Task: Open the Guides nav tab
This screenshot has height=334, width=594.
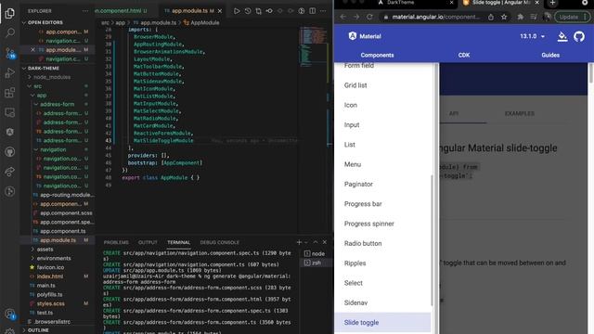Action: [x=550, y=55]
